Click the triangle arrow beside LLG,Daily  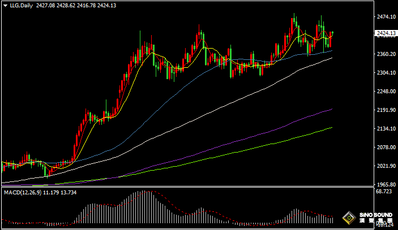[x=6, y=5]
